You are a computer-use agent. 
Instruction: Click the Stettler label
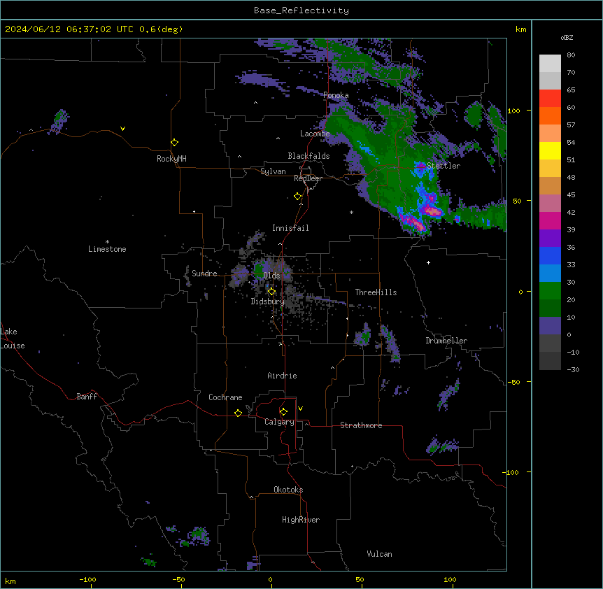pos(444,166)
